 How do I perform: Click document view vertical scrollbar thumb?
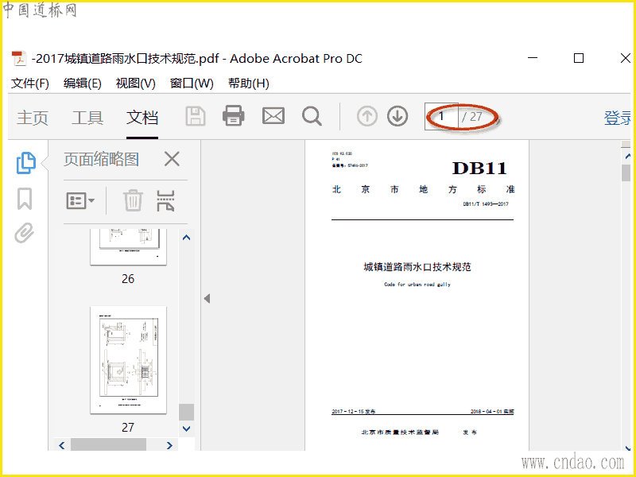coord(626,173)
